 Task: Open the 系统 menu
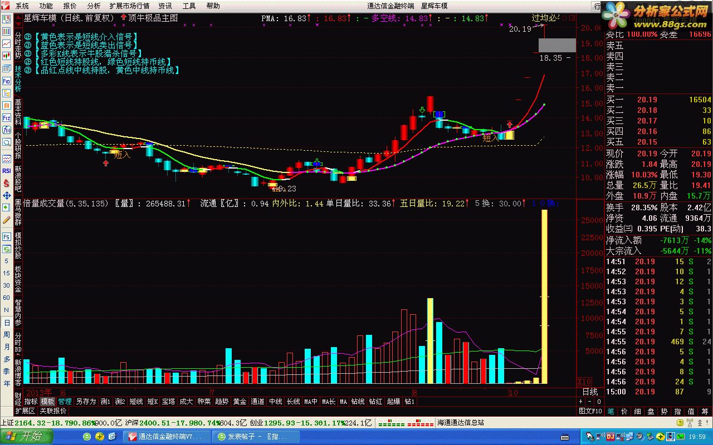tap(22, 6)
